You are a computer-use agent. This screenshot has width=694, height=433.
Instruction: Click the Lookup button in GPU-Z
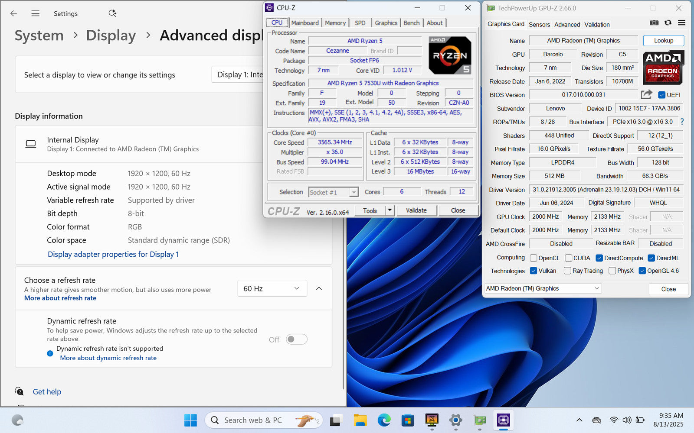click(x=663, y=41)
